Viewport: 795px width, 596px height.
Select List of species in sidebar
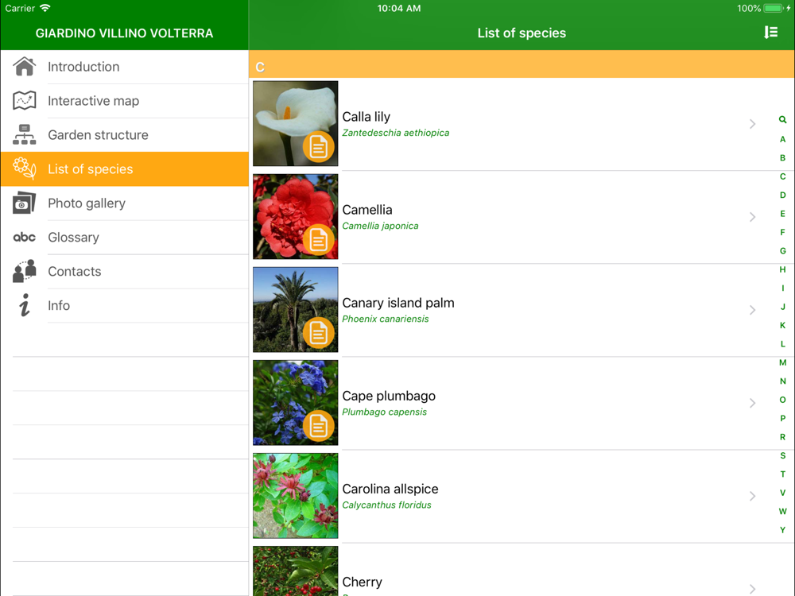coord(125,168)
